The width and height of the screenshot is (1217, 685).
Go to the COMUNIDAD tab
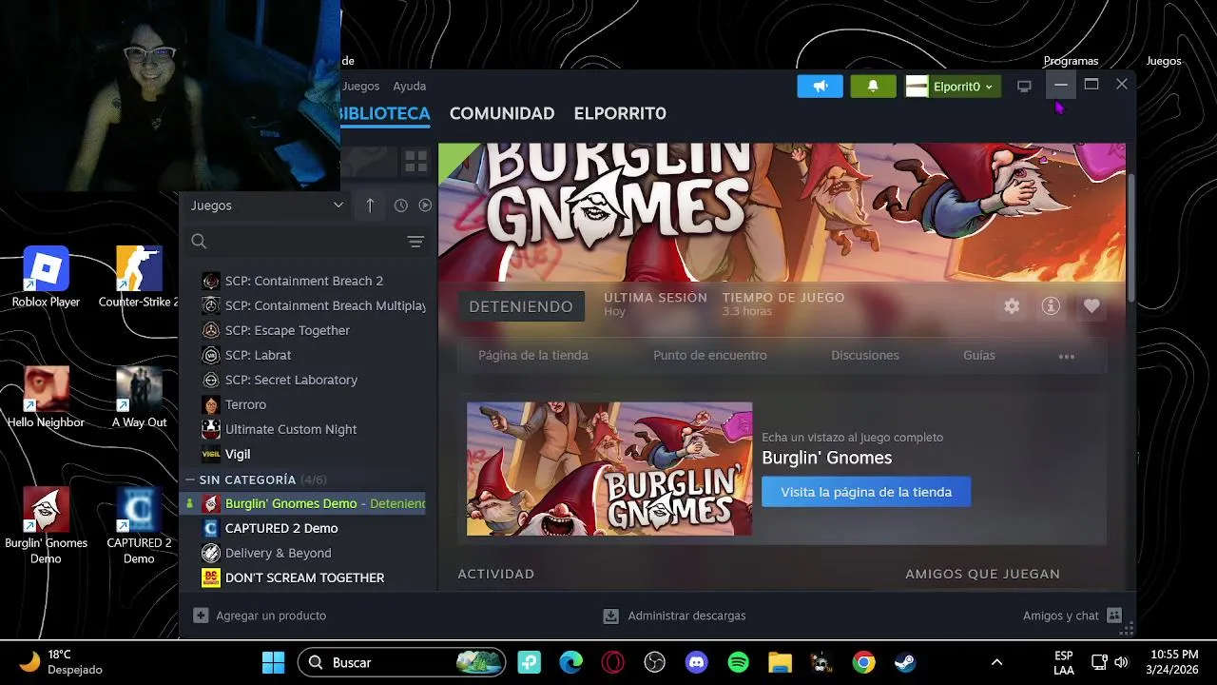[x=502, y=113]
